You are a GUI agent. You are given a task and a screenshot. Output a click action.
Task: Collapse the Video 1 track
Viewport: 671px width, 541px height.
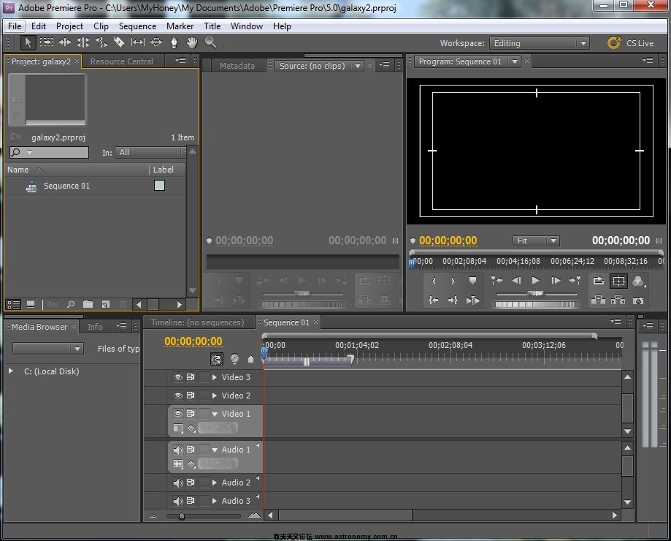(215, 415)
